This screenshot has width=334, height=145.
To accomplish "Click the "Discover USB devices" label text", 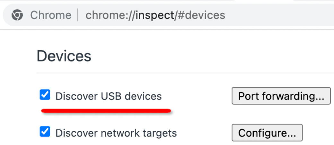I will pyautogui.click(x=109, y=96).
